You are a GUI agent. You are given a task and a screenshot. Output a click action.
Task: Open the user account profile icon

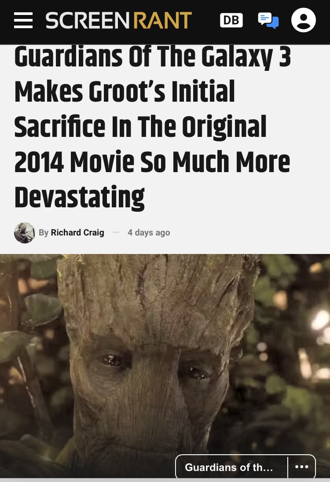pyautogui.click(x=303, y=20)
